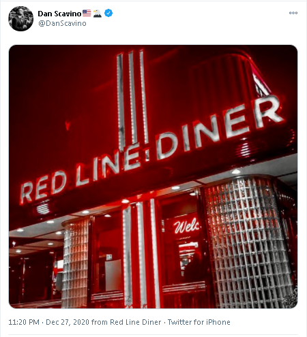The height and width of the screenshot is (337, 307).
Task: Click the Dec 27, 2020 date text
Action: click(x=68, y=322)
